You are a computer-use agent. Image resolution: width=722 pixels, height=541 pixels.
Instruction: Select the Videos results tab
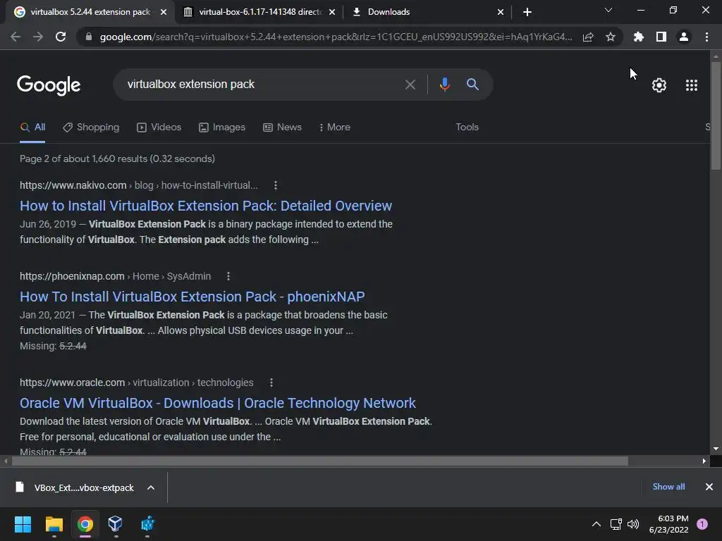coord(159,128)
